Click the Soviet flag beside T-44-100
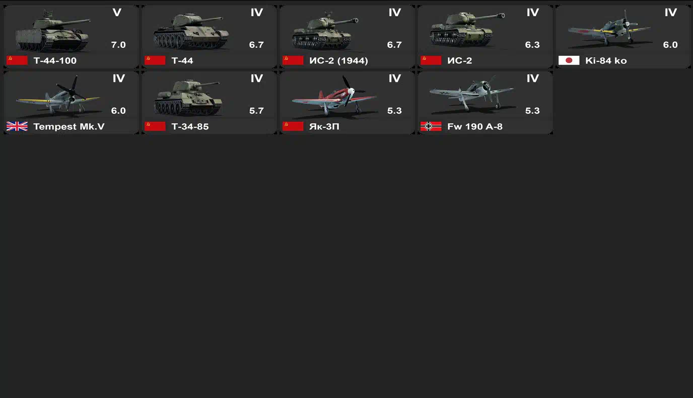The image size is (693, 398). 17,60
